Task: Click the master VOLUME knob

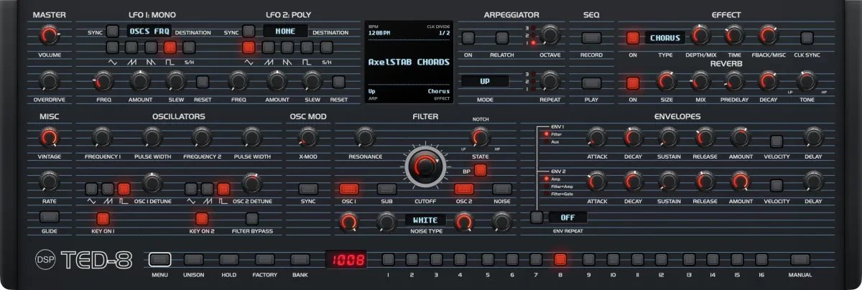Action: (49, 34)
